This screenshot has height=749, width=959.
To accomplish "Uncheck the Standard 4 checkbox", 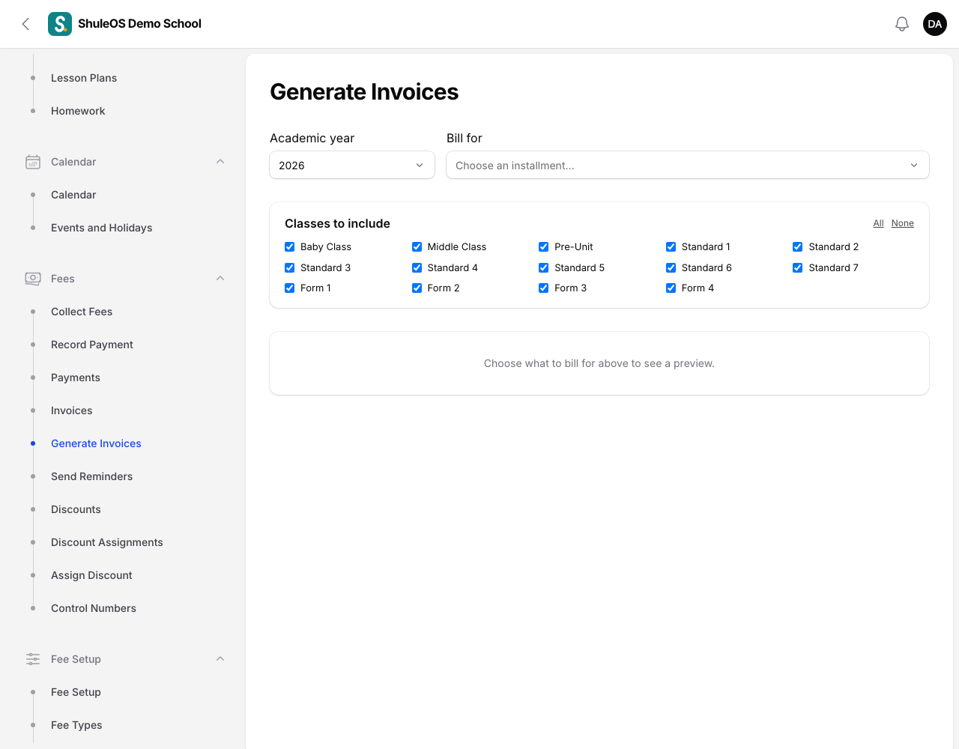I will tap(417, 268).
